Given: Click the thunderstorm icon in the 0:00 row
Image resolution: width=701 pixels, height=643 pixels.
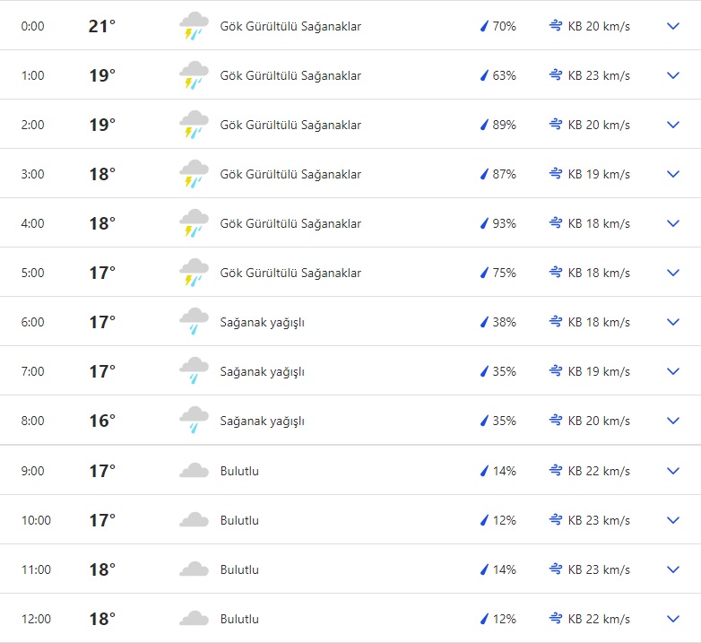Looking at the screenshot, I should coord(194,26).
